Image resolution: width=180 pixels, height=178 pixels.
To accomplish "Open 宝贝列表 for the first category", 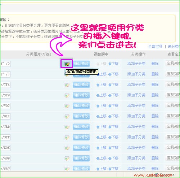I will [x=172, y=63].
